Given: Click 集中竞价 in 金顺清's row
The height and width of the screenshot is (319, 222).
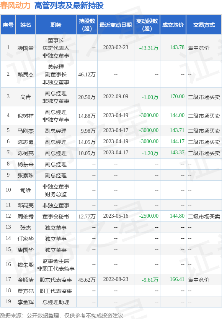Looking at the screenshot, I should coord(199,280).
